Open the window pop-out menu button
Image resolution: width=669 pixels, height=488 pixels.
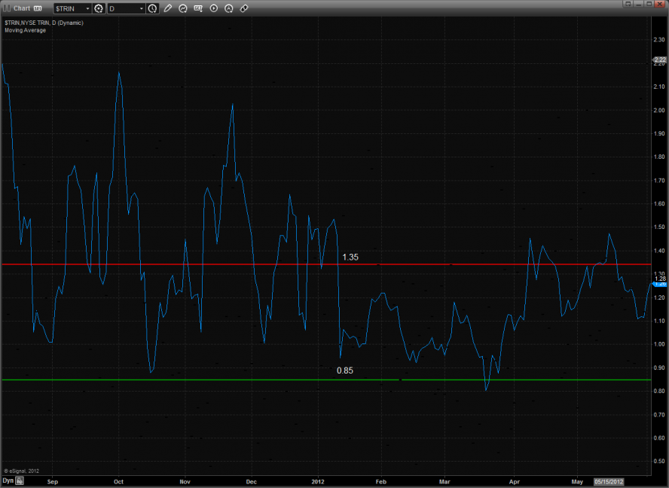click(x=628, y=5)
